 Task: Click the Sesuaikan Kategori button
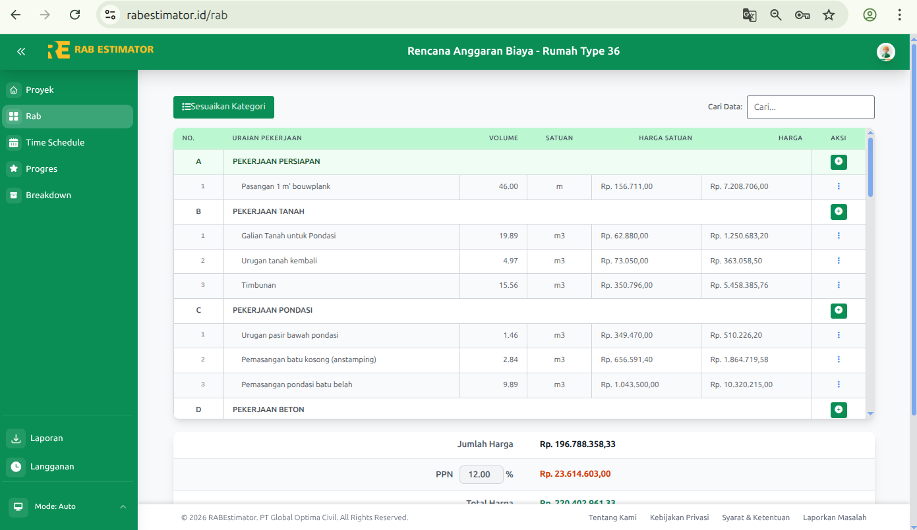click(223, 107)
